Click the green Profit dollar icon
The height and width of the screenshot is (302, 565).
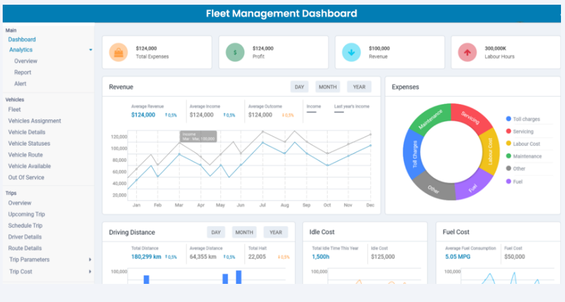pyautogui.click(x=235, y=52)
